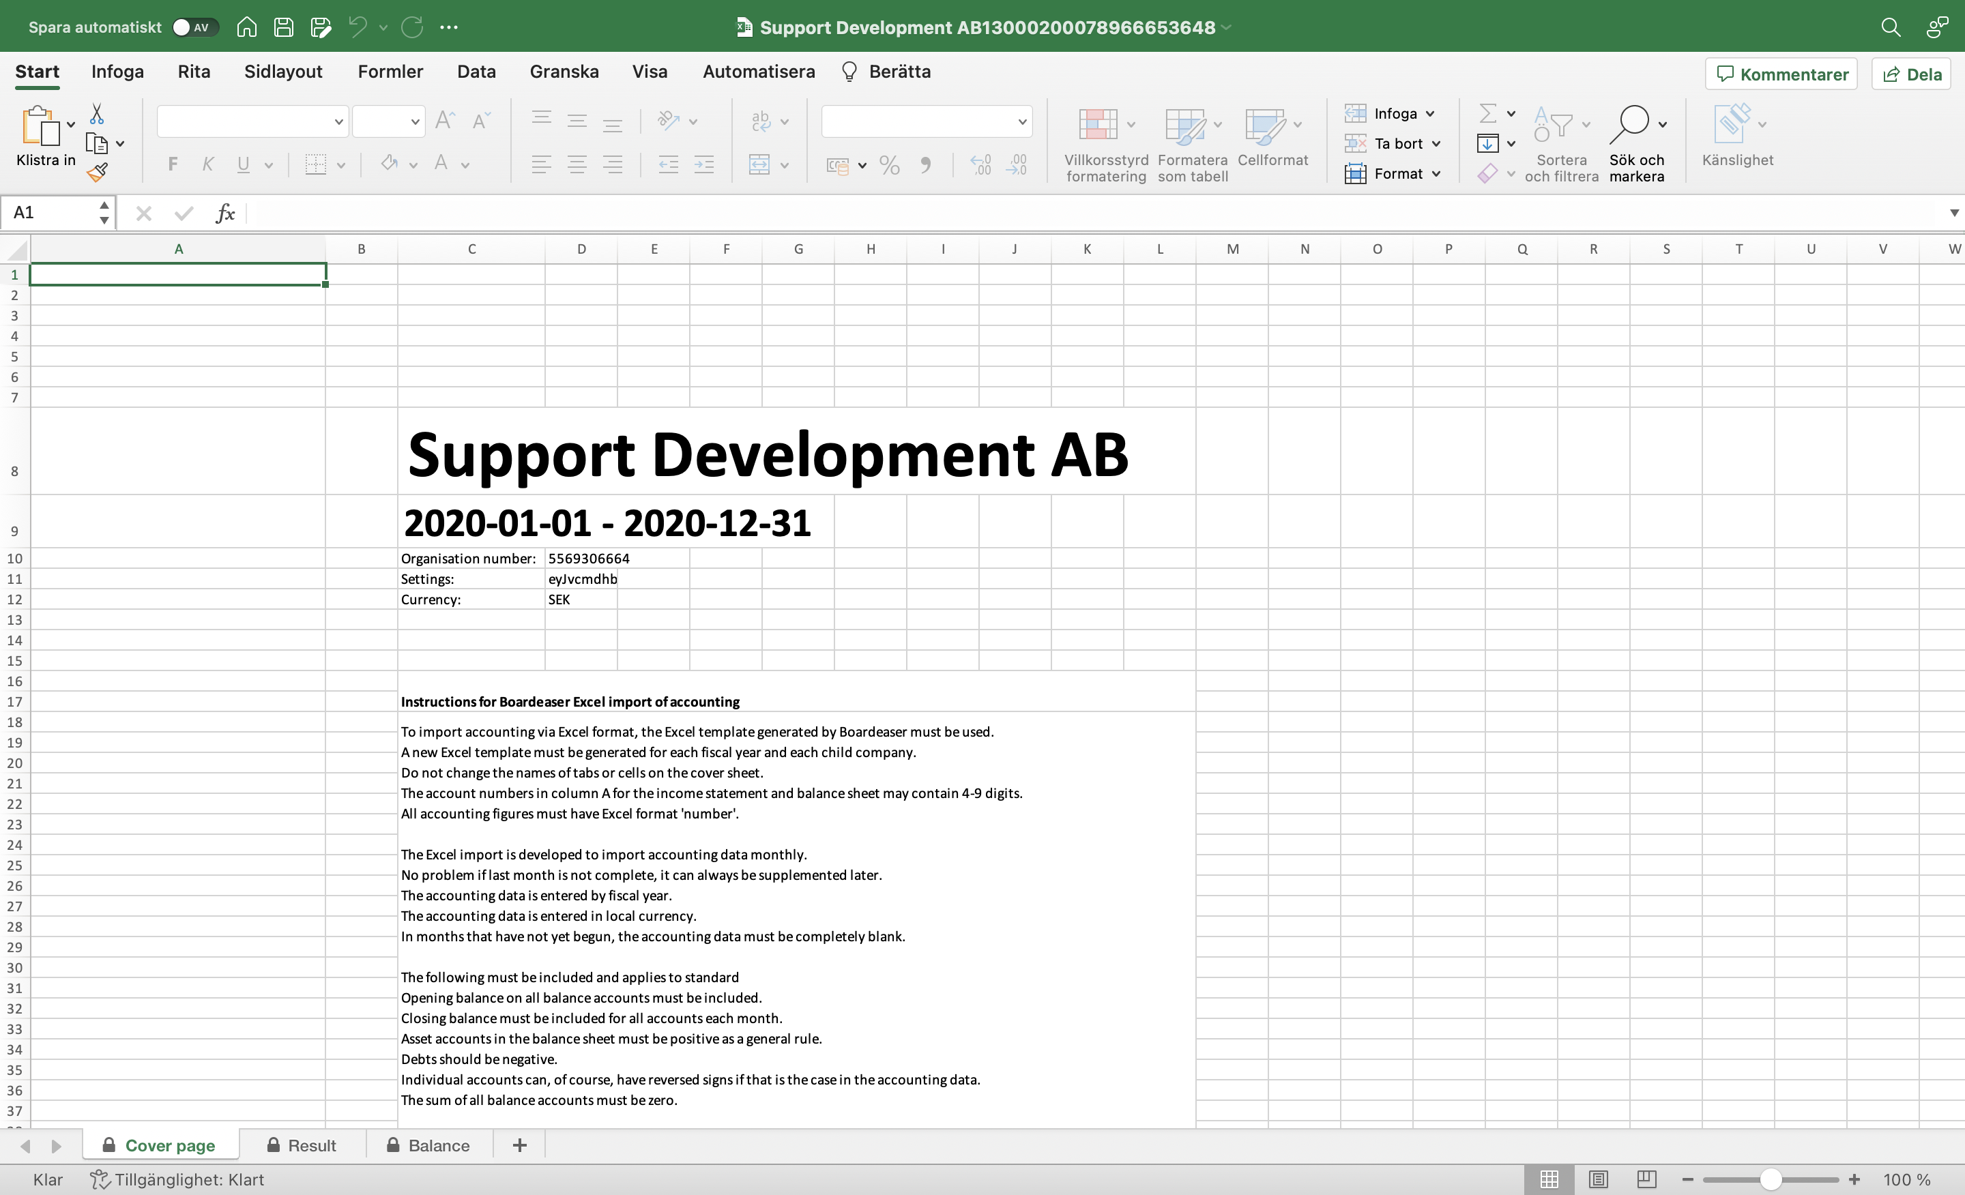This screenshot has width=1965, height=1195.
Task: Toggle right text alignment
Action: click(x=613, y=165)
